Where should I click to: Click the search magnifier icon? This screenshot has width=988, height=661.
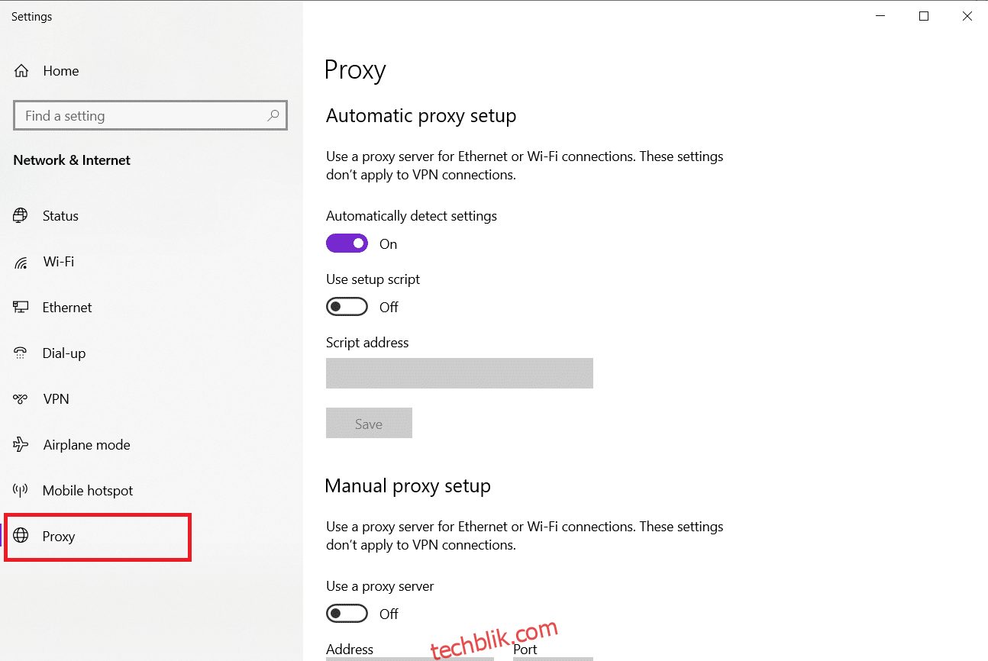[x=273, y=116]
